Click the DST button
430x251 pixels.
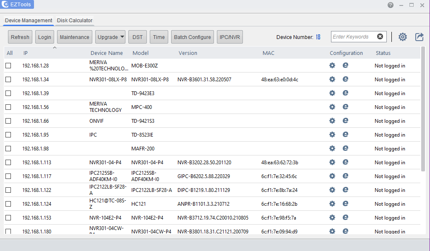coord(138,37)
